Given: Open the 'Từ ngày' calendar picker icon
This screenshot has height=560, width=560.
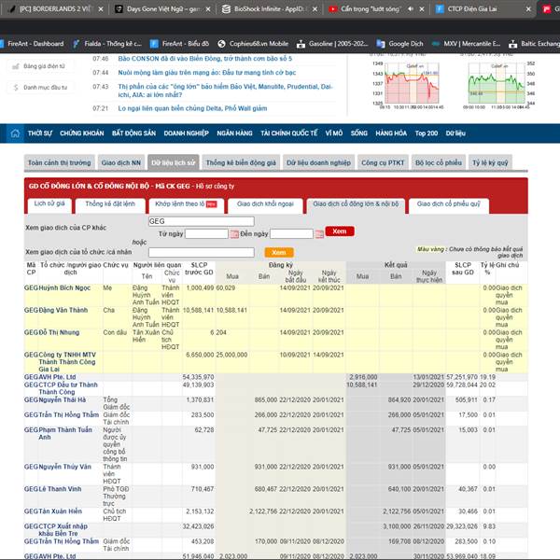Looking at the screenshot, I should click(234, 234).
